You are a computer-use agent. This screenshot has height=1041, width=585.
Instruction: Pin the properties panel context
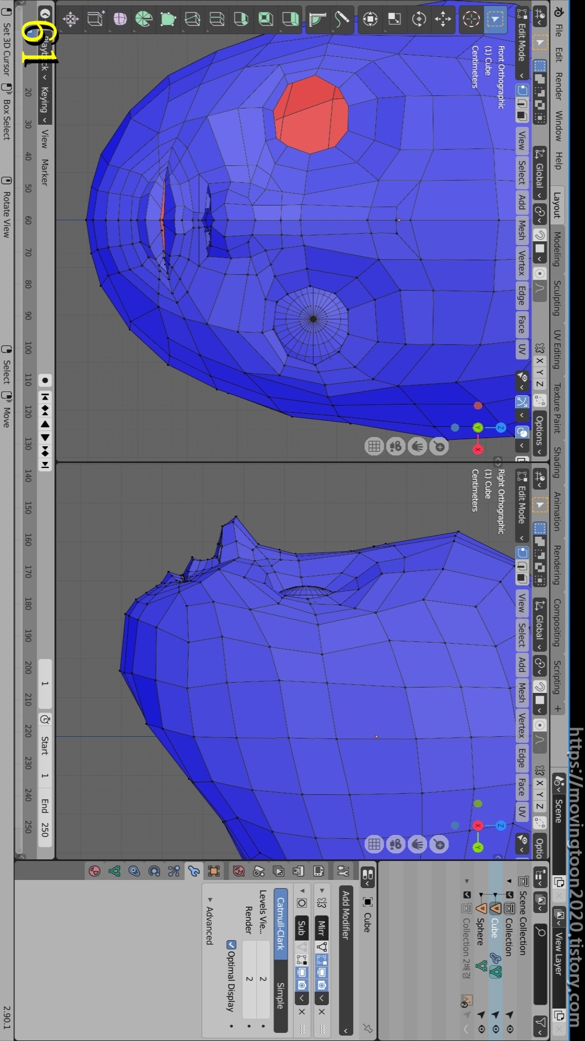point(368,1028)
